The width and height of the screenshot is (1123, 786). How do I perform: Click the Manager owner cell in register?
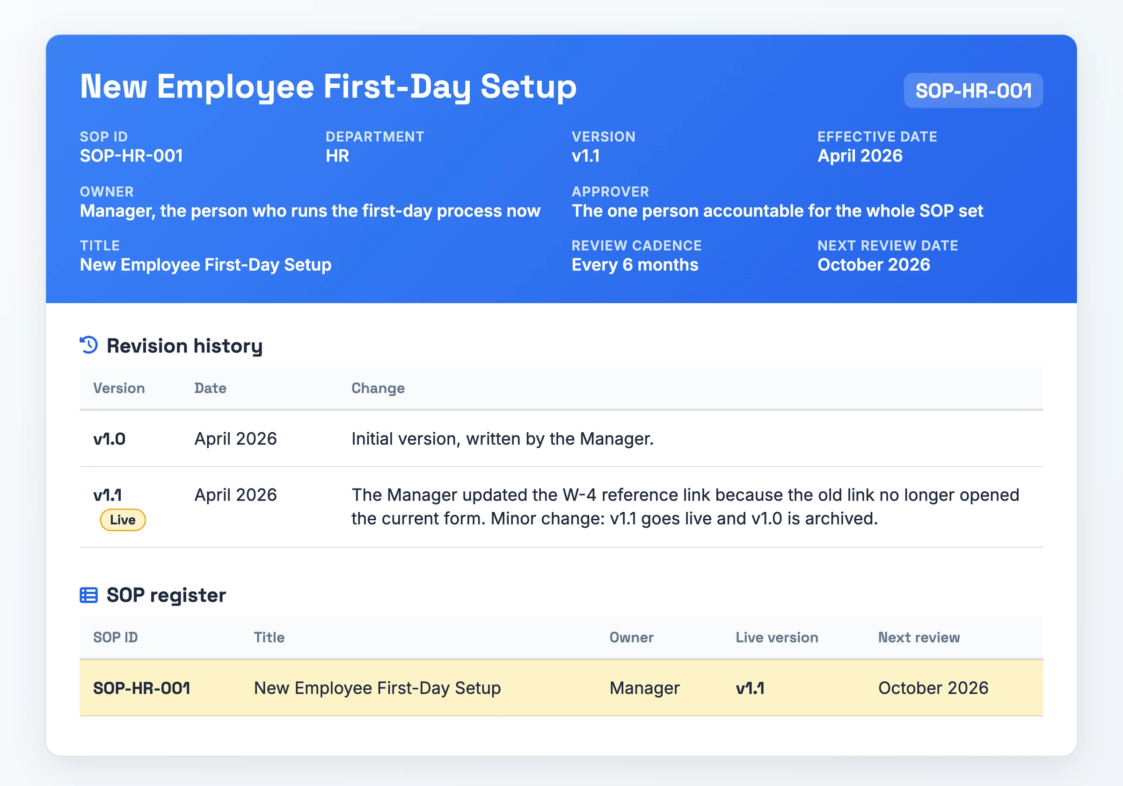coord(644,688)
